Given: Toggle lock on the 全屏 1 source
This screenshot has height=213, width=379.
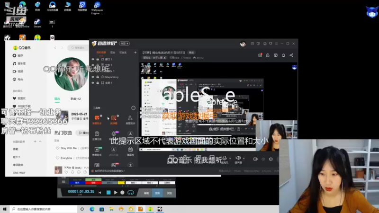Looking at the screenshot, I should point(98,83).
